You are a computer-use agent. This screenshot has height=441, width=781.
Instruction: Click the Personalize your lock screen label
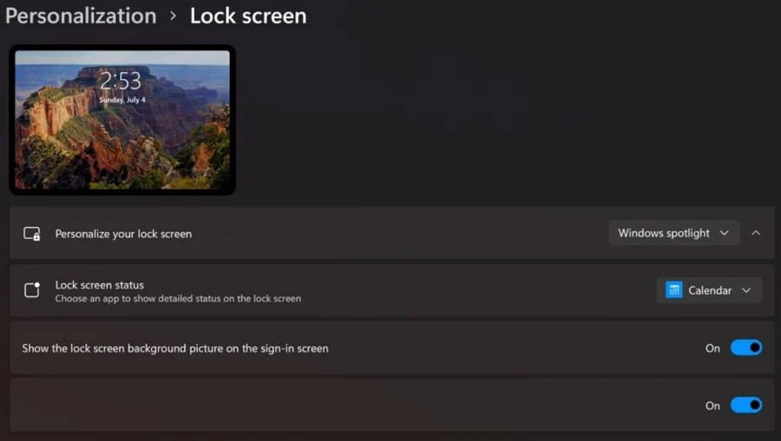[x=123, y=234]
